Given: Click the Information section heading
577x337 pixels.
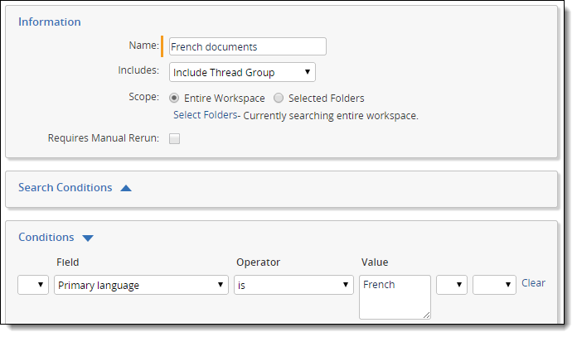Looking at the screenshot, I should tap(50, 22).
